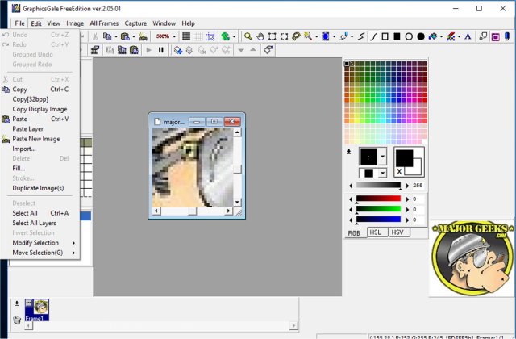
Task: Pick the Flood Fill bucket tool
Action: click(434, 36)
